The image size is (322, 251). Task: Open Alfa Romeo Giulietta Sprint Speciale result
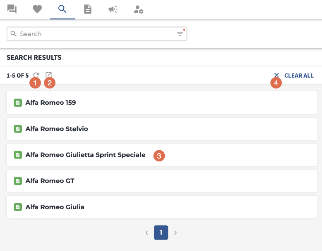[x=162, y=155]
